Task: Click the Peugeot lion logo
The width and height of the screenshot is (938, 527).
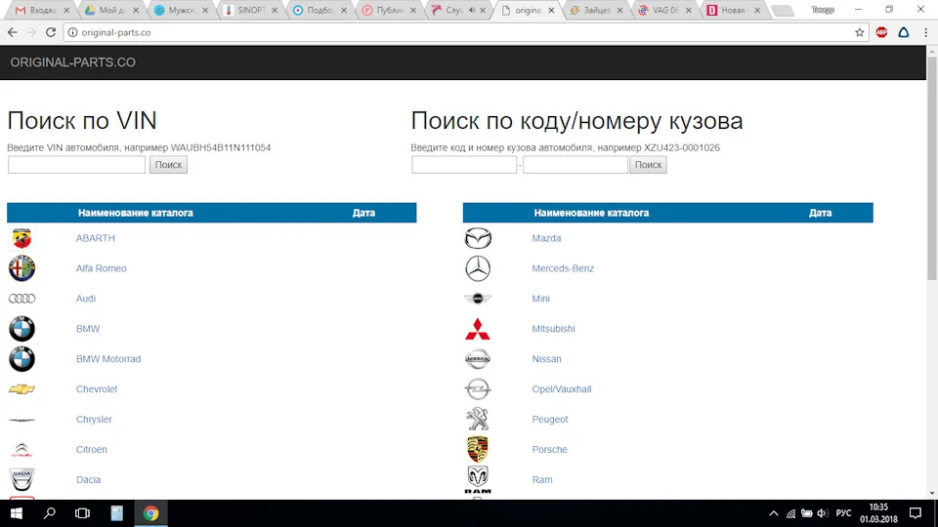Action: point(478,419)
